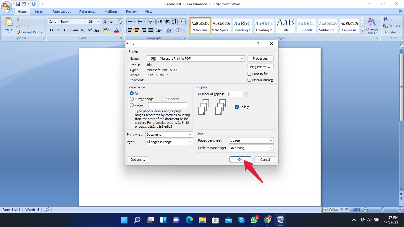The height and width of the screenshot is (227, 404).
Task: Check the Print to file box
Action: 250,74
